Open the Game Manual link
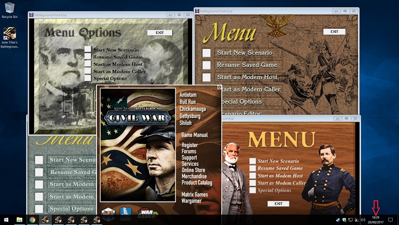 coord(194,135)
